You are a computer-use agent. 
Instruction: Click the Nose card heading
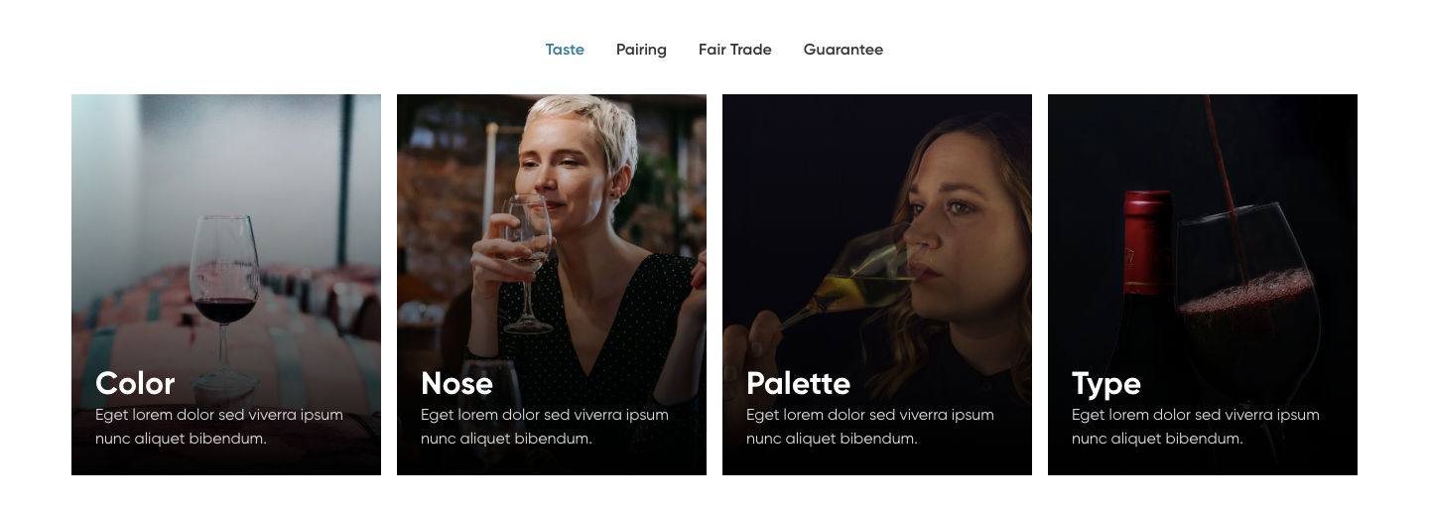pos(456,383)
